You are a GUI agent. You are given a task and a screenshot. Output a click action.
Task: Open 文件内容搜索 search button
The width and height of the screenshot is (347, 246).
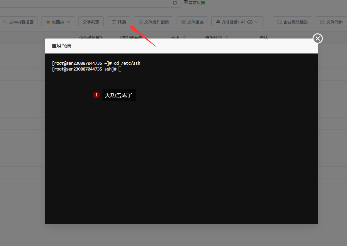(x=19, y=22)
